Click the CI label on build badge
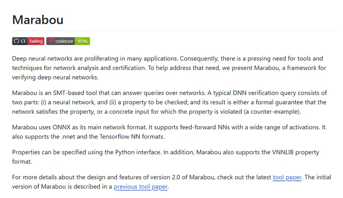The image size is (343, 198). [23, 41]
